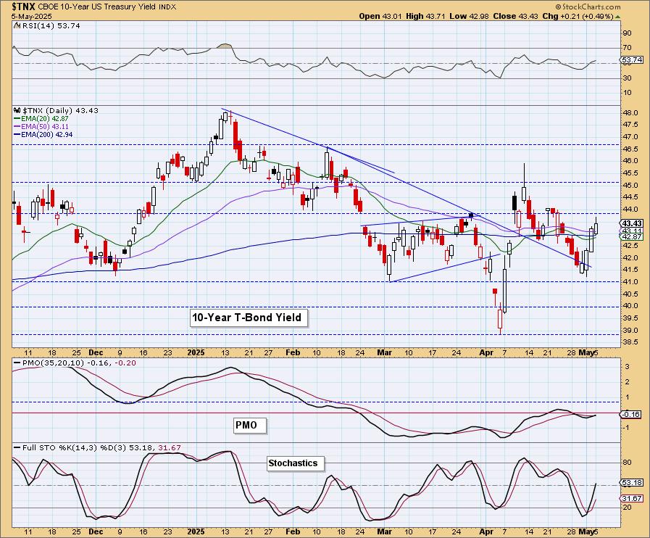Click the candlestick icon beside $TNX (Daily)

pyautogui.click(x=17, y=111)
